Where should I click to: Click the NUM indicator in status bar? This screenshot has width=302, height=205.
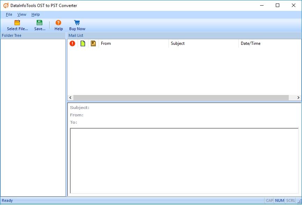[280, 200]
